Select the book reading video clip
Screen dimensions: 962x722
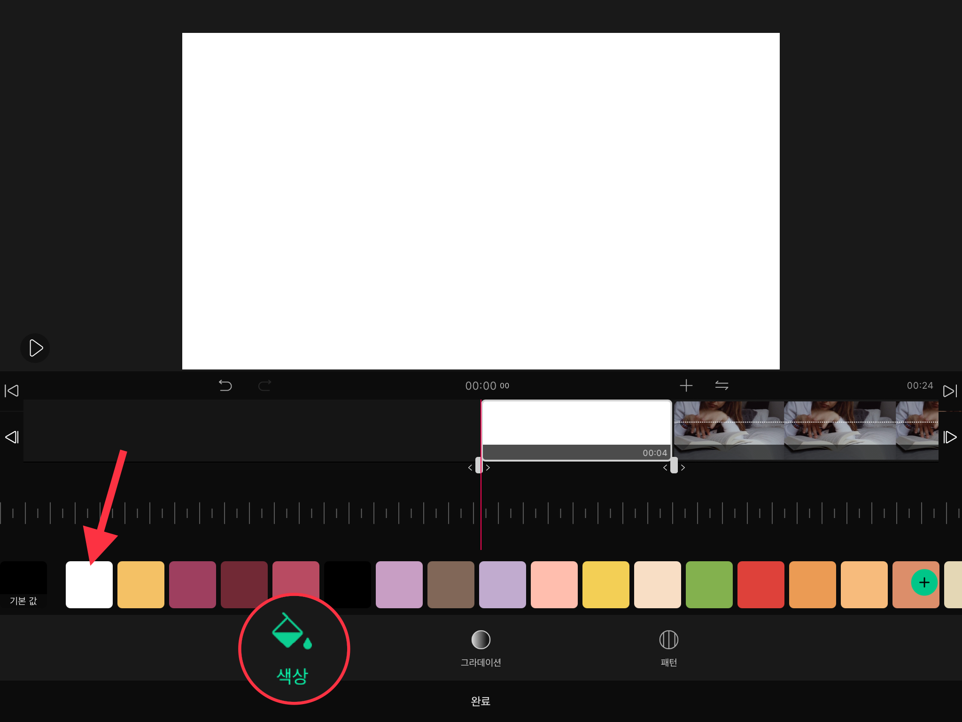[x=806, y=430]
